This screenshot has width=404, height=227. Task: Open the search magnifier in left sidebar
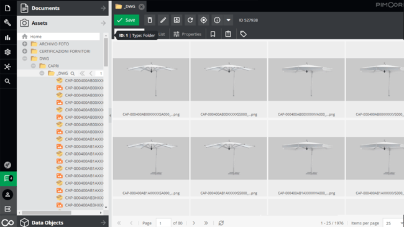click(7, 81)
